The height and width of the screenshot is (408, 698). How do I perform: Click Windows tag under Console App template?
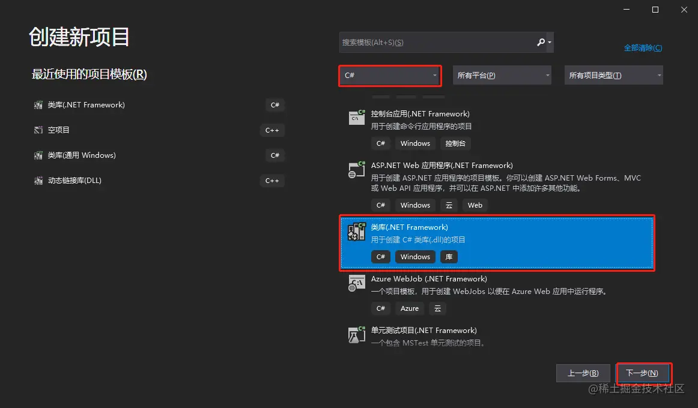coord(415,143)
